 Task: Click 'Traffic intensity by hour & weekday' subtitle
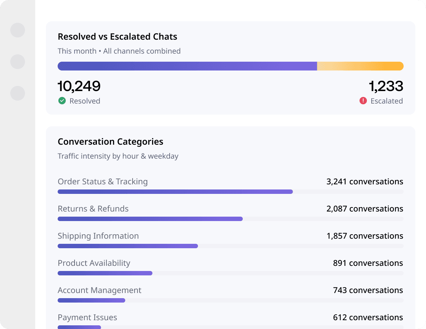pyautogui.click(x=118, y=156)
